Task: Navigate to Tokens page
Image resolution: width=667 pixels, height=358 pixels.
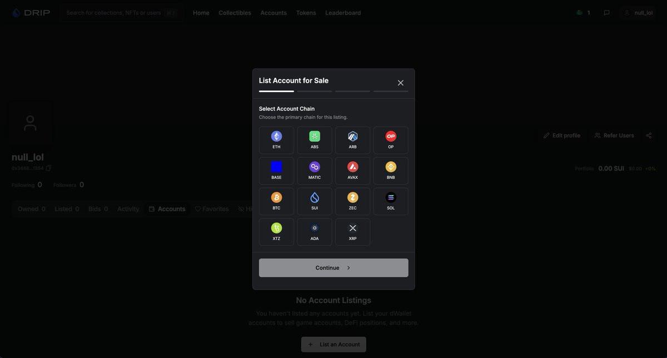Action: click(306, 13)
